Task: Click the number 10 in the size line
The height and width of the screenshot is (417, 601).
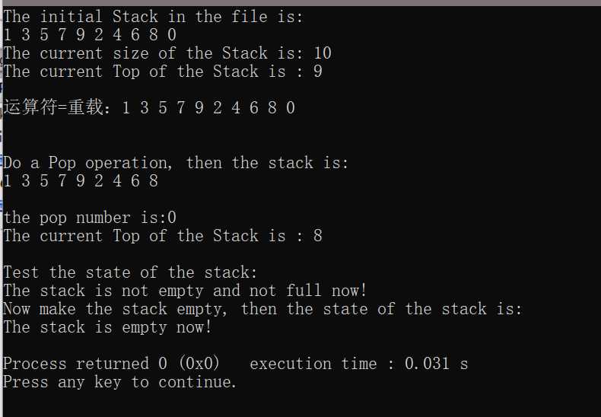Action: click(323, 53)
